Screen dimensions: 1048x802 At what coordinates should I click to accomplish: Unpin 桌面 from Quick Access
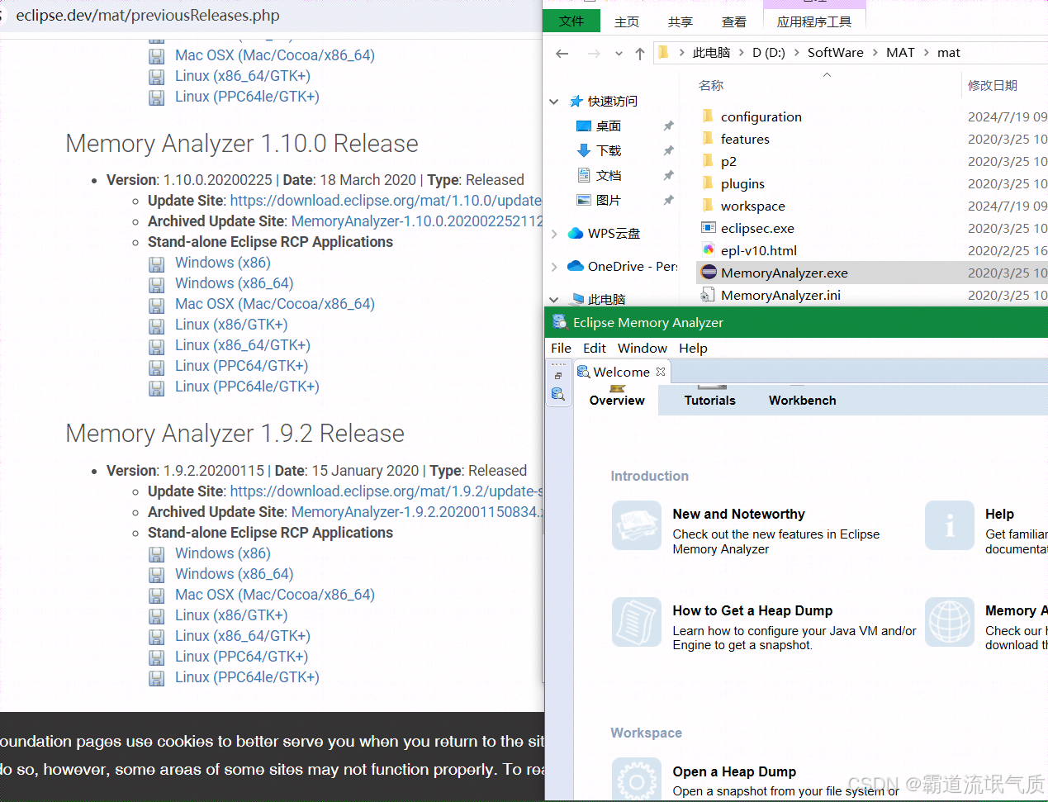[x=670, y=125]
